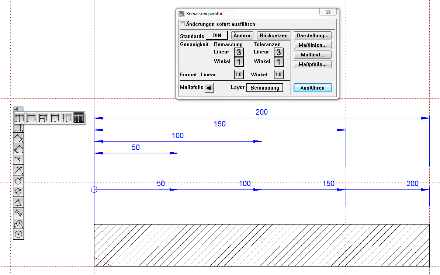
Task: Open the Maßpfeile arrow style picker
Action: click(209, 88)
